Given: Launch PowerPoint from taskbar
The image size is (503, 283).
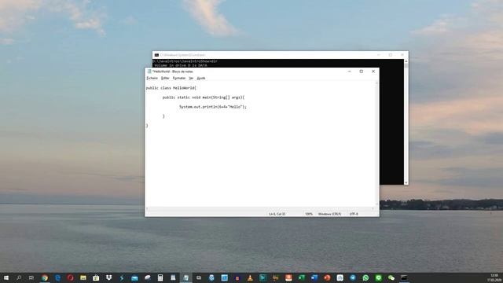Looking at the screenshot, I should click(x=327, y=277).
